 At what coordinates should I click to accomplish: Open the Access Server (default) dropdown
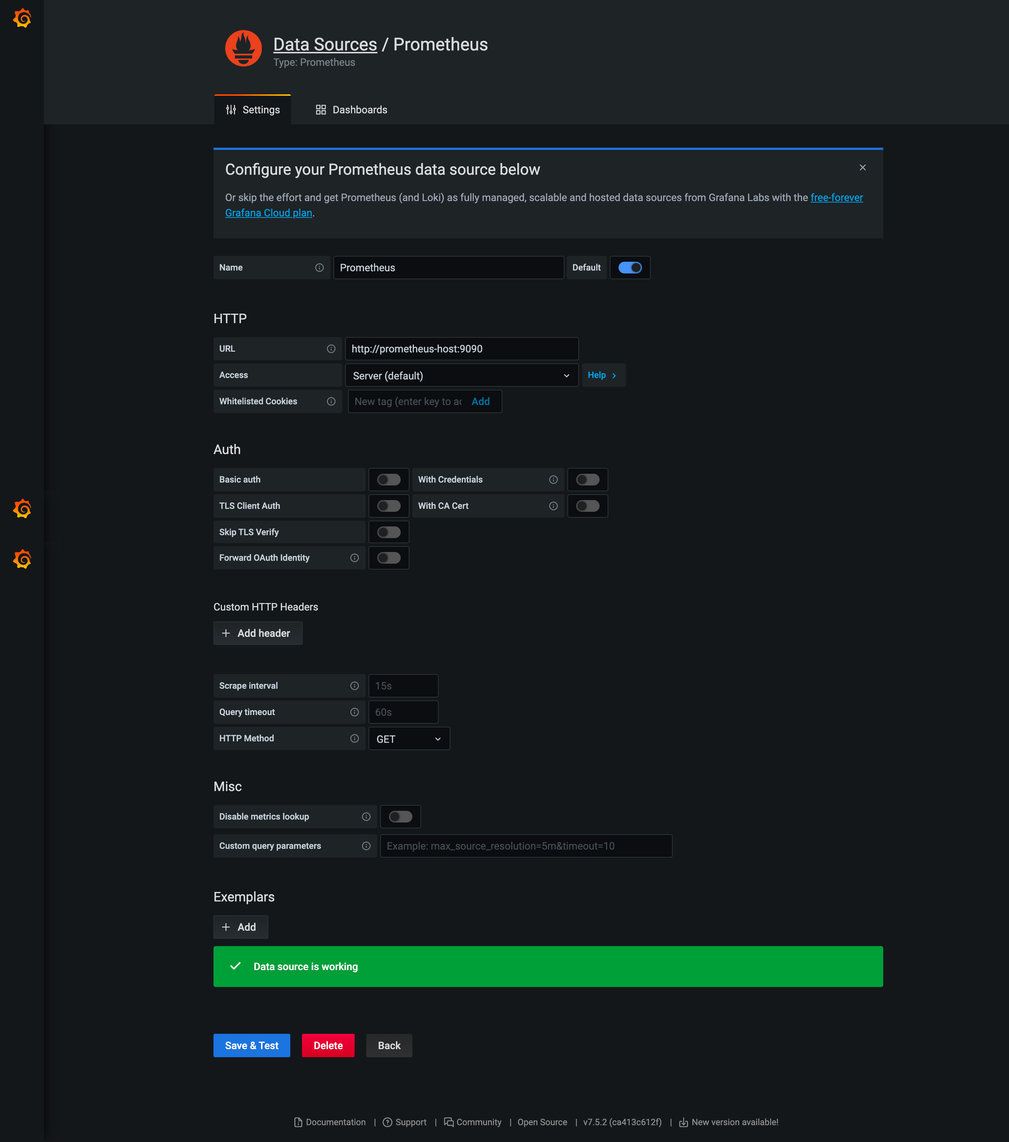pyautogui.click(x=461, y=375)
